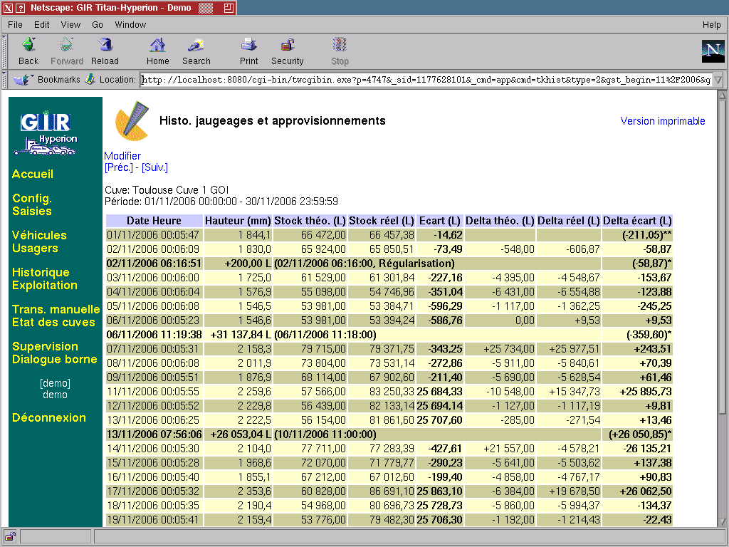Click the Delta réel (L) column header

click(x=569, y=221)
